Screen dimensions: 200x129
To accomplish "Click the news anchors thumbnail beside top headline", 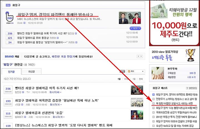I will pos(130,18).
